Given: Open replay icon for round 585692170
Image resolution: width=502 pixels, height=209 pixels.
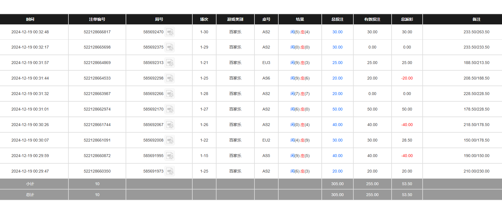Looking at the screenshot, I should 170,109.
